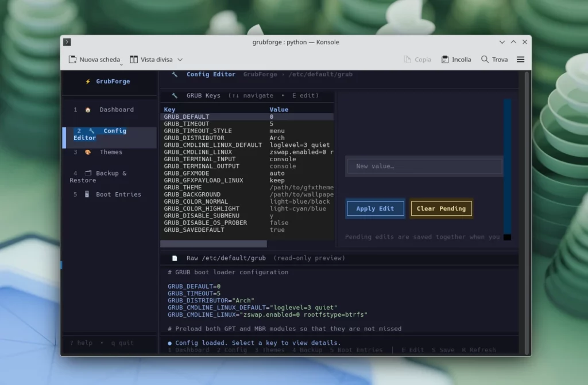Viewport: 588px width, 385px height.
Task: Open the Incolla menu item
Action: (x=456, y=59)
